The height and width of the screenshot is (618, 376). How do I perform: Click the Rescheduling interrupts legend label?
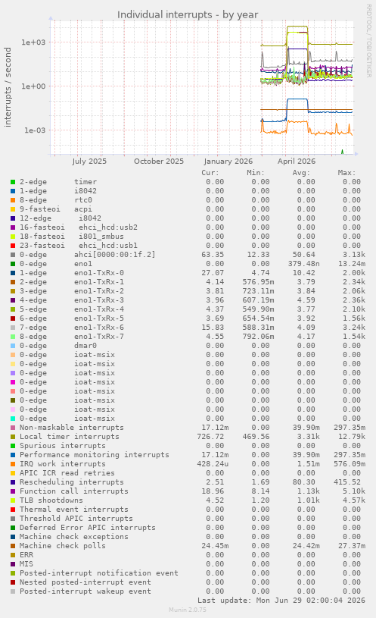tap(72, 482)
